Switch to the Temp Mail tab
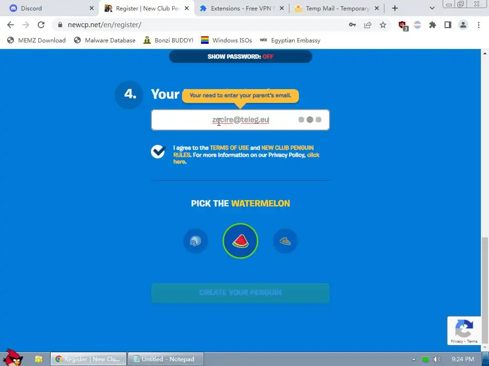The height and width of the screenshot is (366, 489). tap(337, 9)
